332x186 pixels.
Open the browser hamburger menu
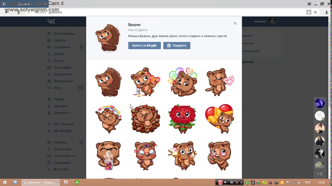309,4
